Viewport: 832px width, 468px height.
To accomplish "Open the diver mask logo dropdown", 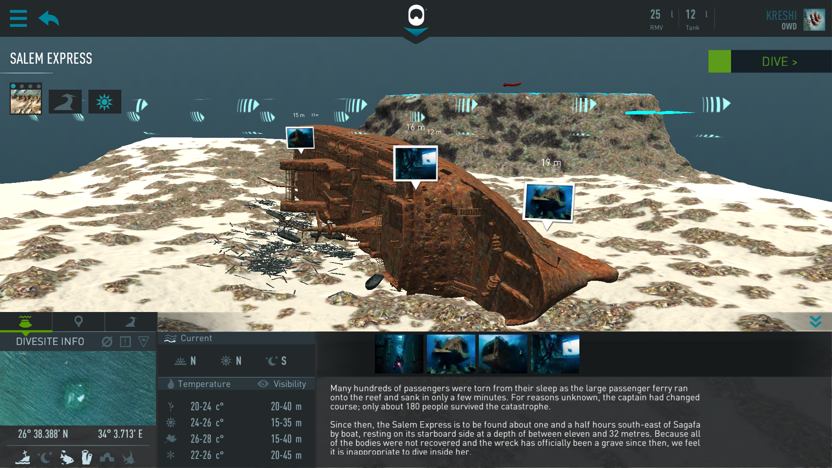I will pyautogui.click(x=416, y=22).
